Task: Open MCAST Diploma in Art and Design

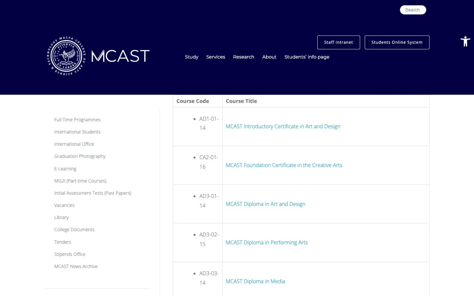Action: pos(266,204)
